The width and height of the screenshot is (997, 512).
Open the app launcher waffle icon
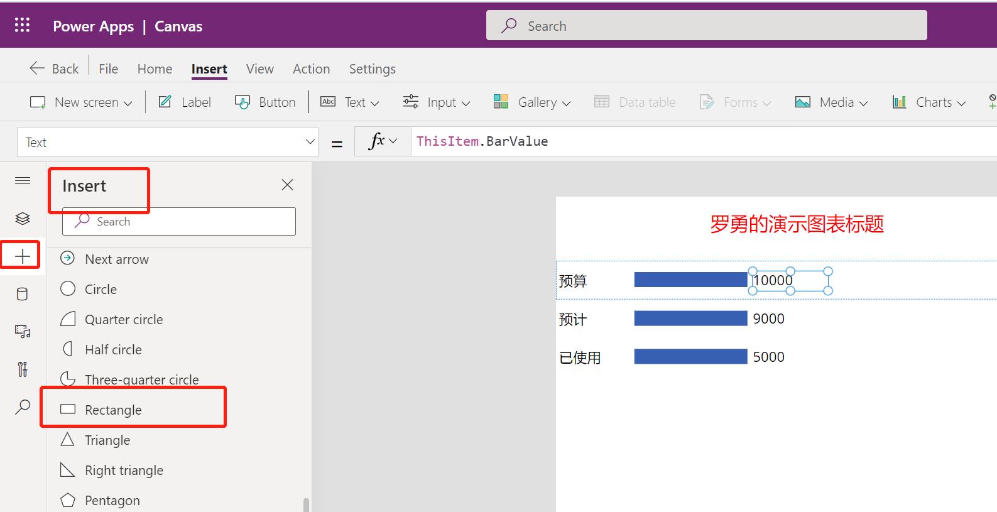[x=22, y=25]
